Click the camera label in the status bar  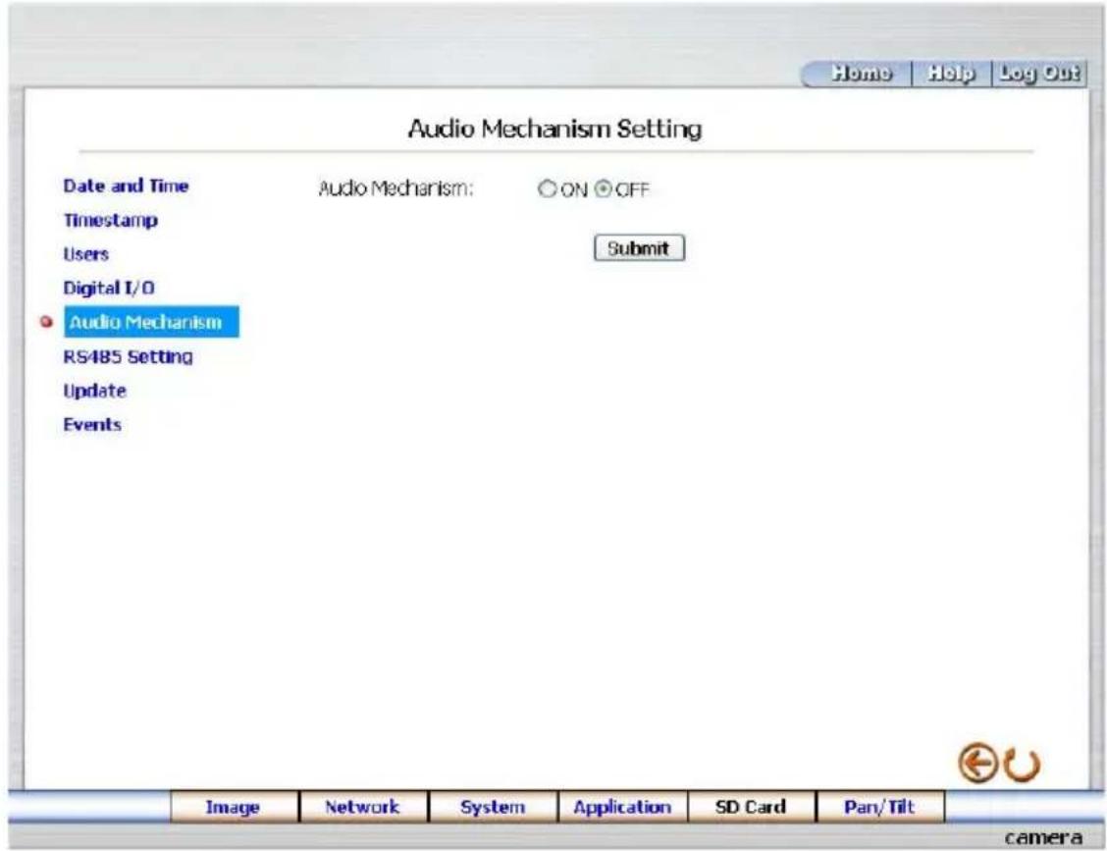(x=1043, y=837)
